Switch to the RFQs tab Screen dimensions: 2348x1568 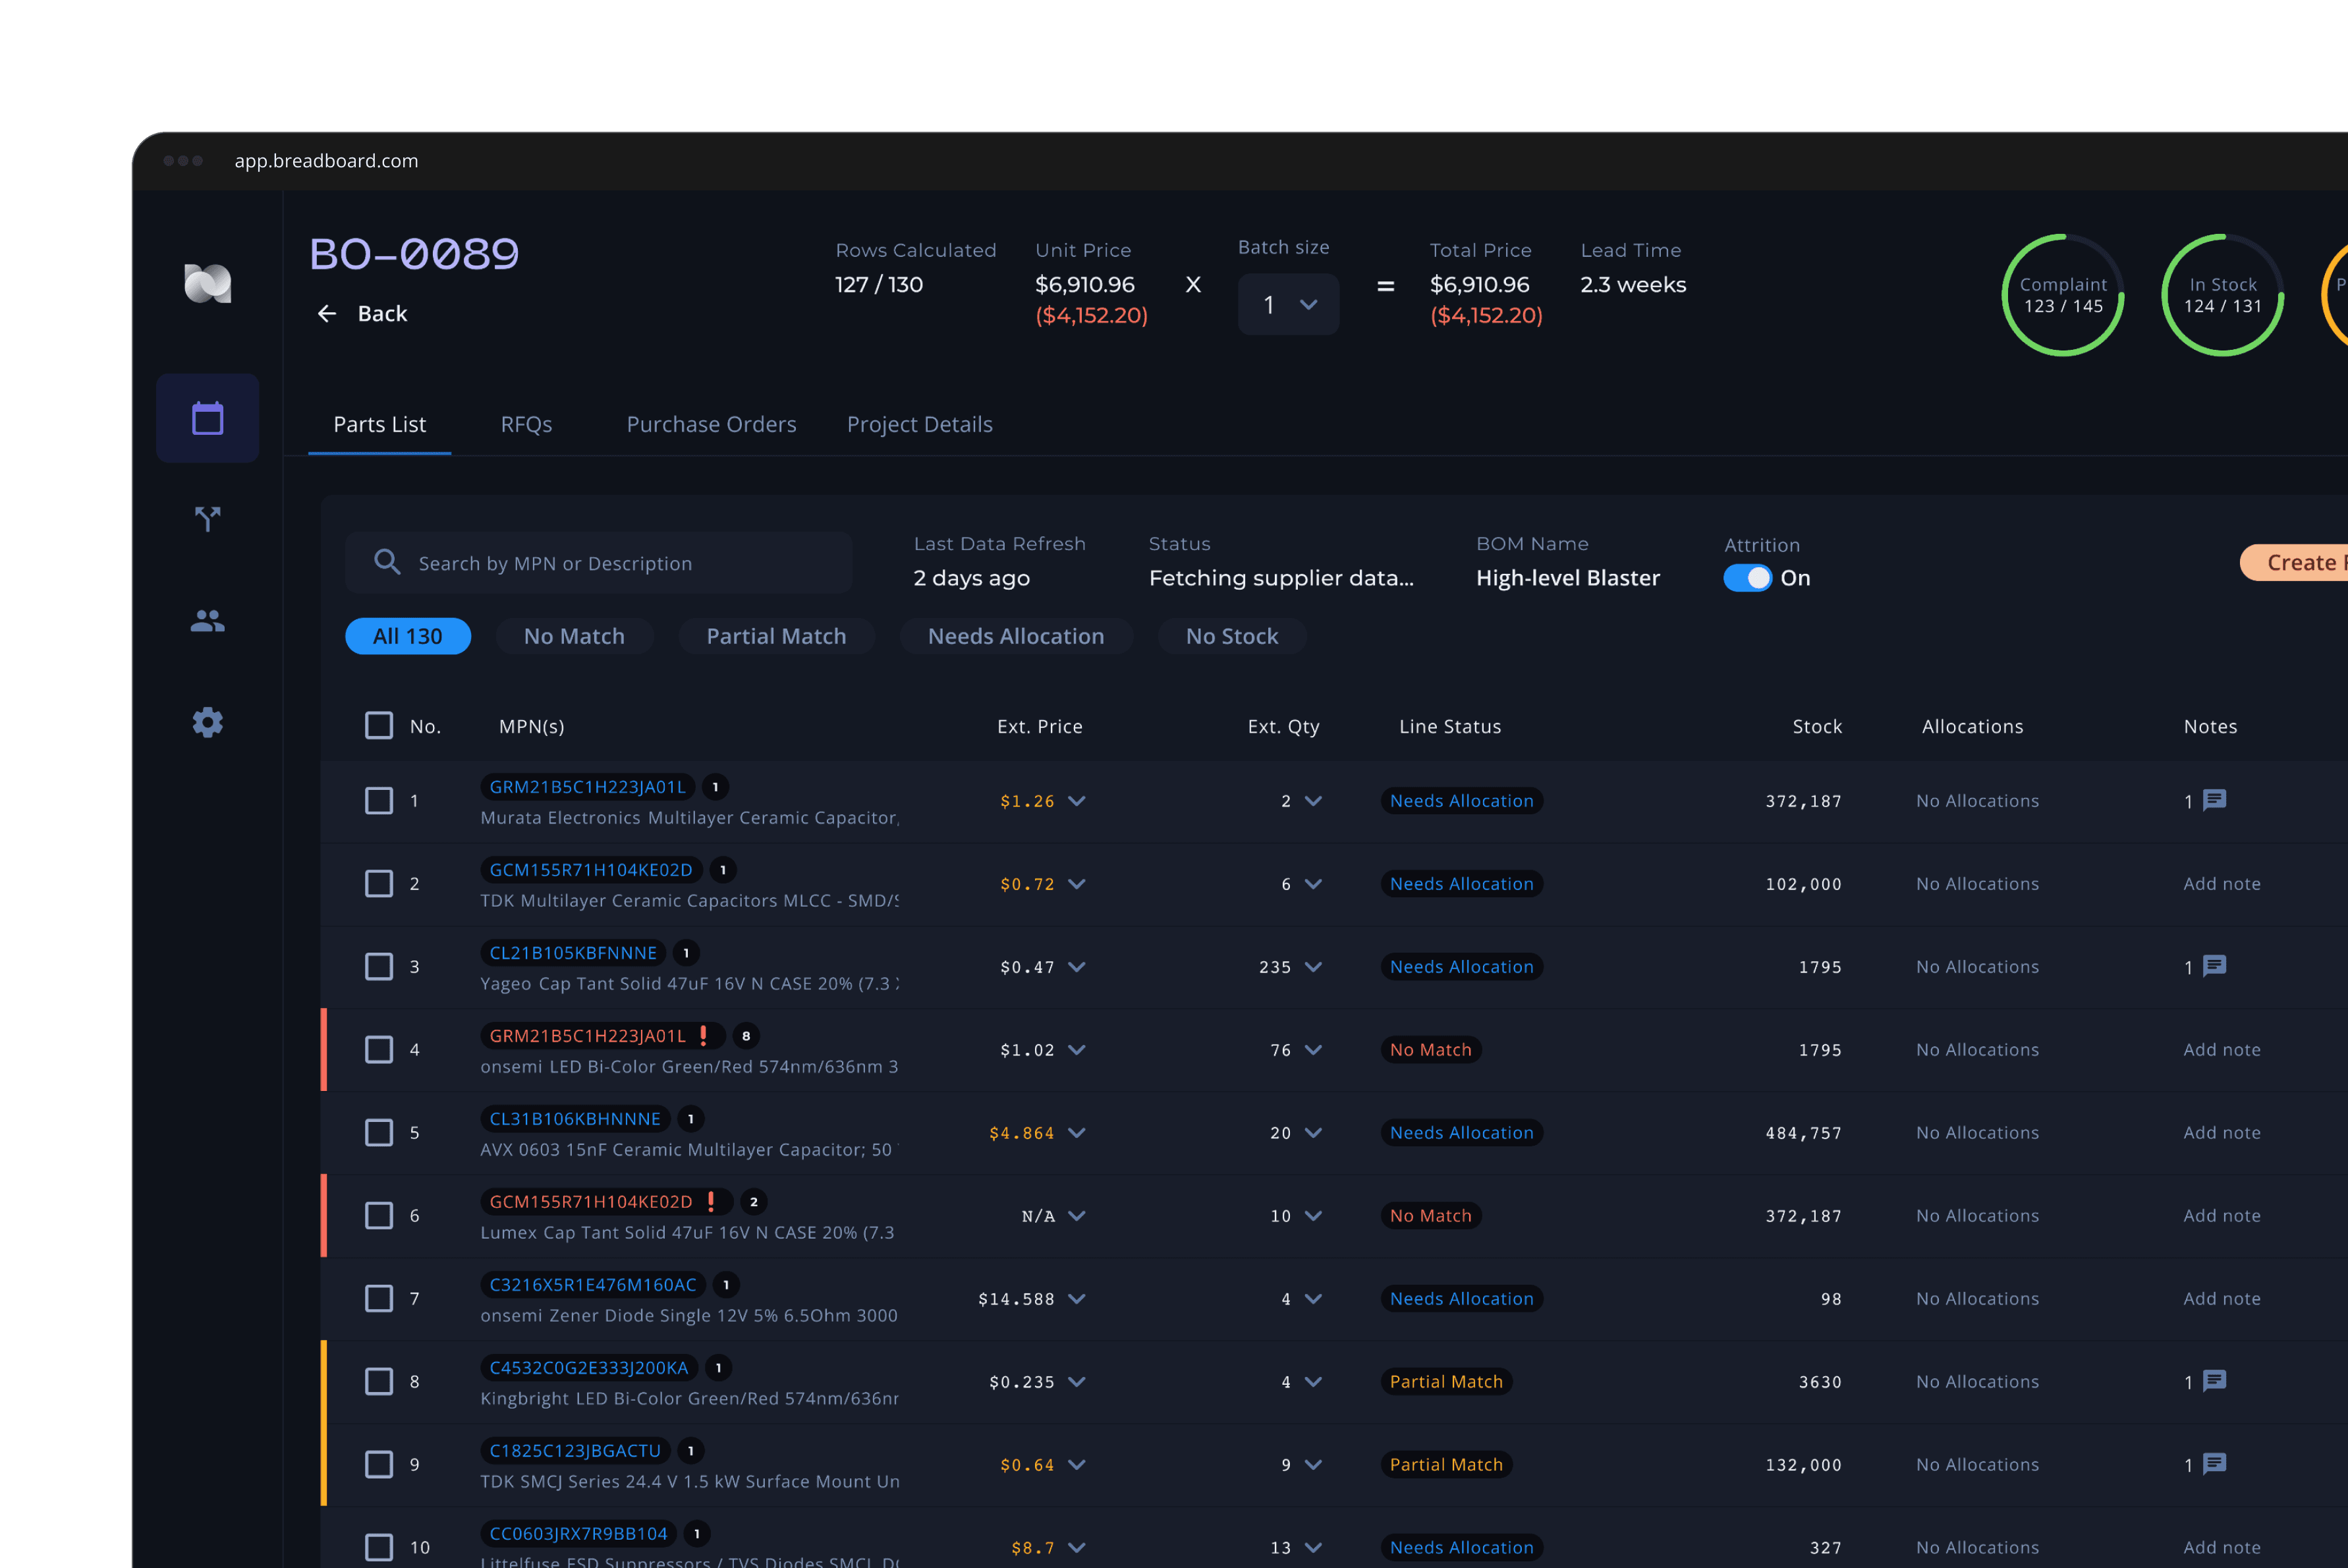click(526, 424)
